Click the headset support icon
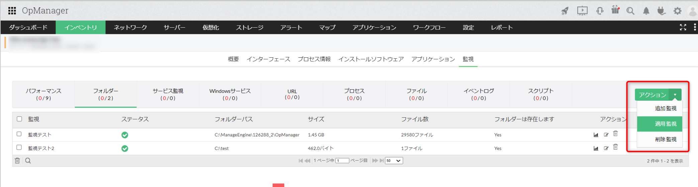Image resolution: width=698 pixels, height=187 pixels. pyautogui.click(x=600, y=11)
